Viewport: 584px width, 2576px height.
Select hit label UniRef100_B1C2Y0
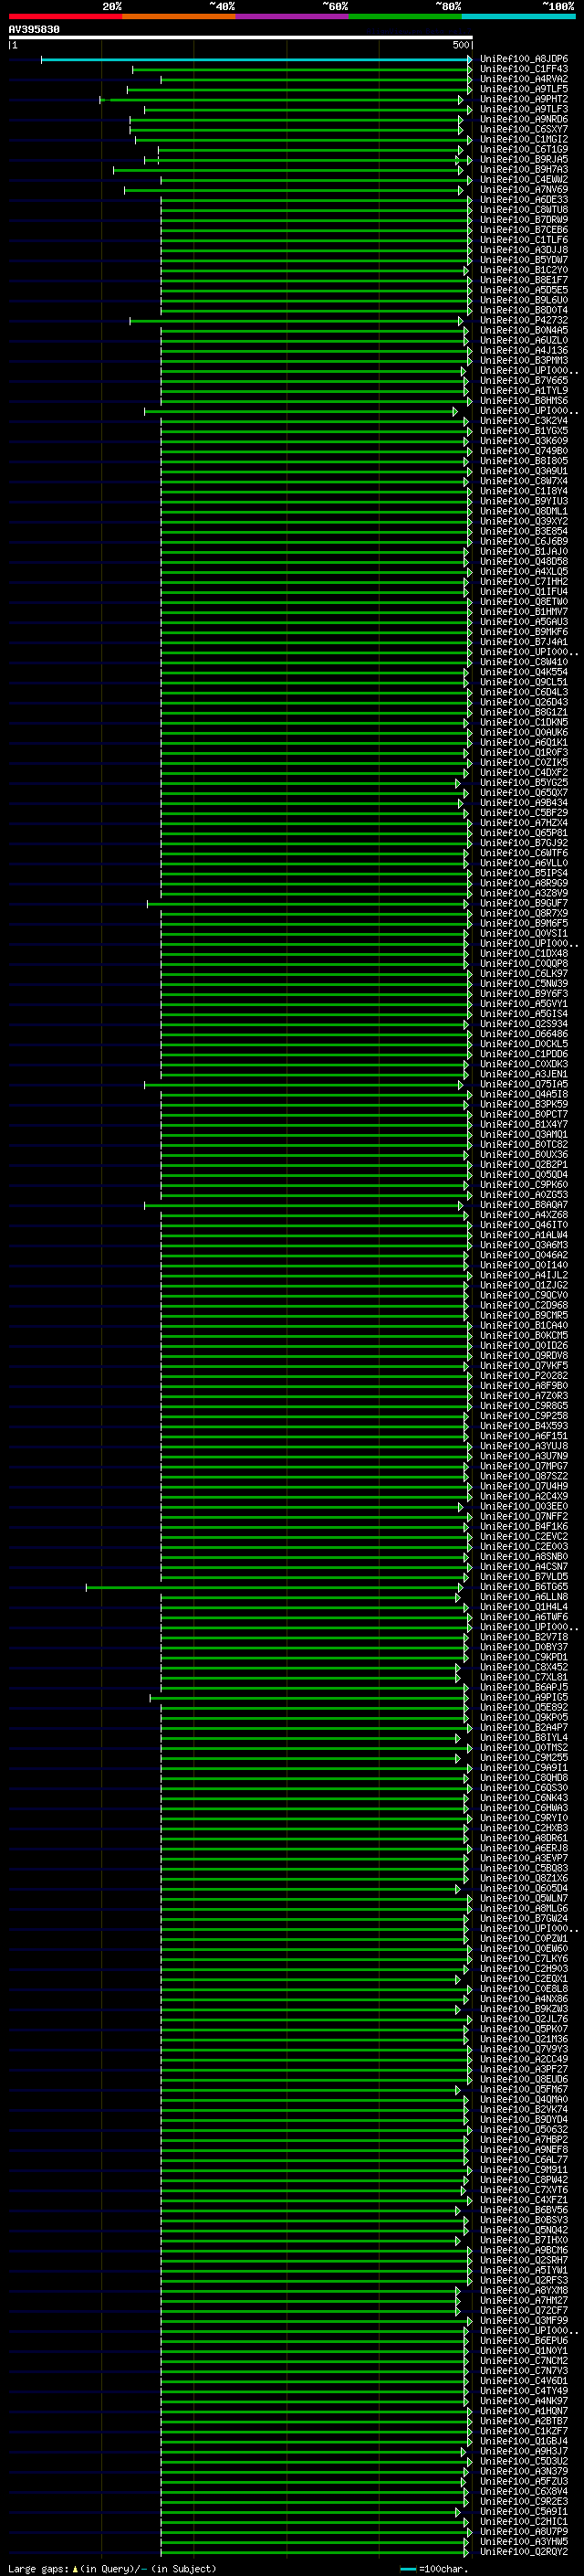click(x=524, y=270)
